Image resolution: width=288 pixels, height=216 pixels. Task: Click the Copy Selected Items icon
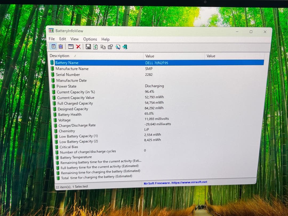[103, 47]
